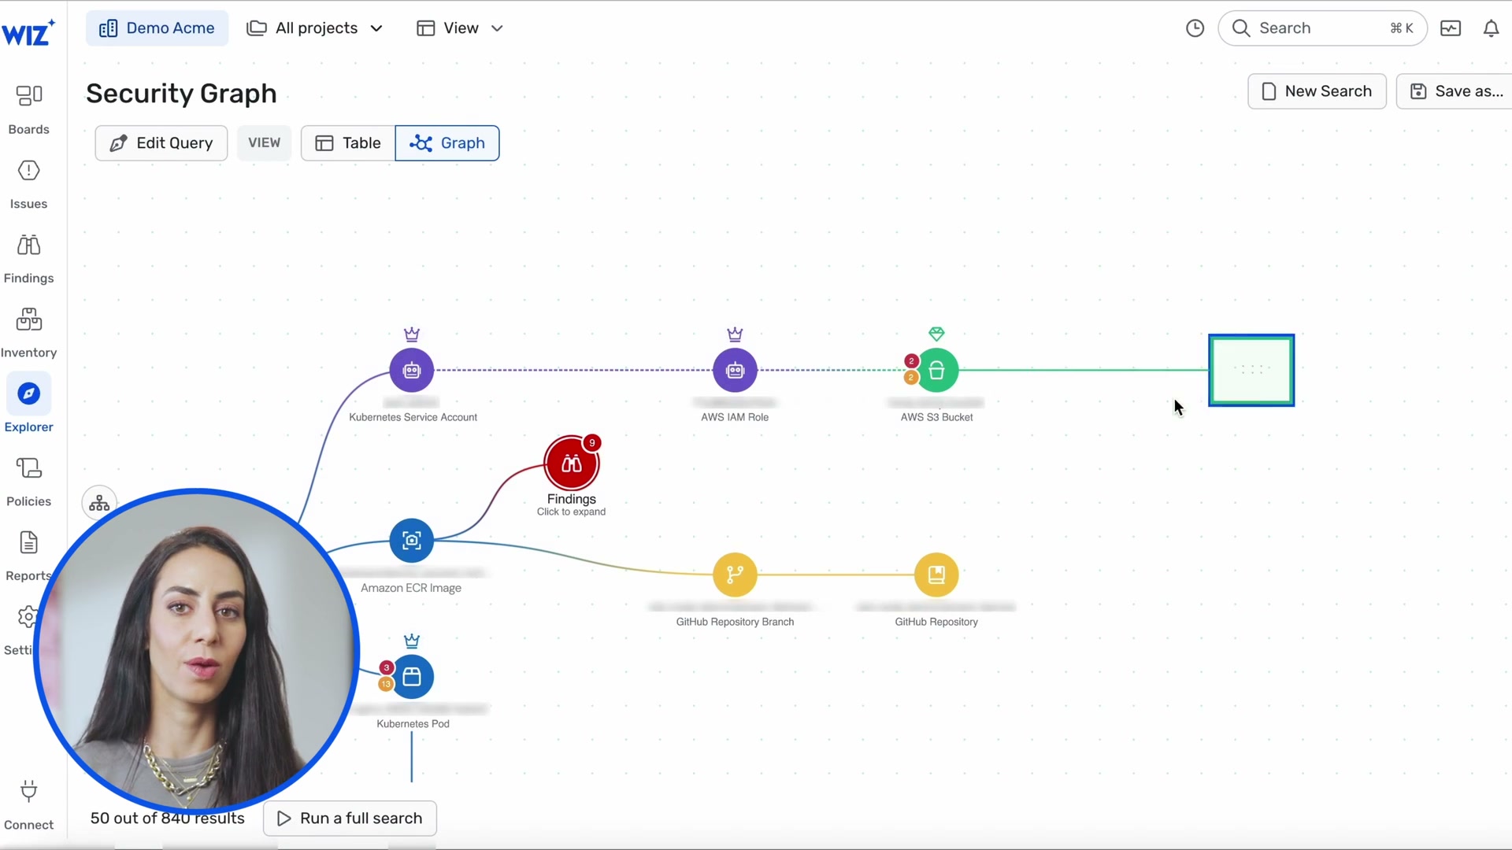Switch to Table view

tap(348, 143)
